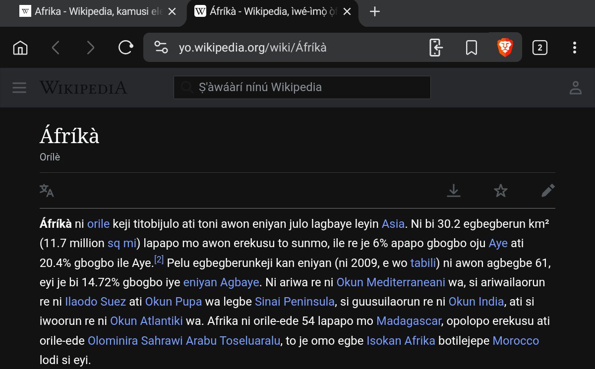Click the Ṣàwáàrí nínú Wikipedia search field

coord(302,87)
